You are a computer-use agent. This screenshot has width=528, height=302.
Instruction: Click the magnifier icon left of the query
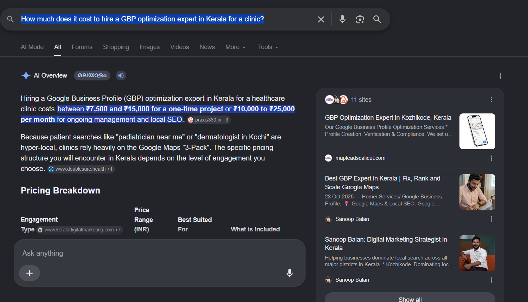coord(11,19)
